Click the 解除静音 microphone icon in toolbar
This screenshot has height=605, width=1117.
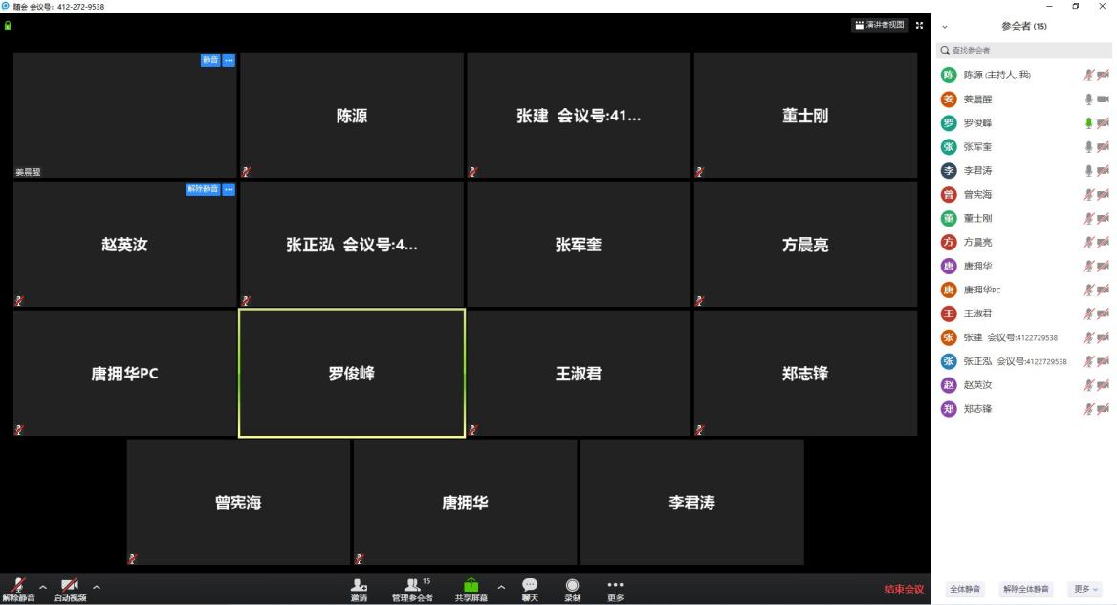click(17, 584)
